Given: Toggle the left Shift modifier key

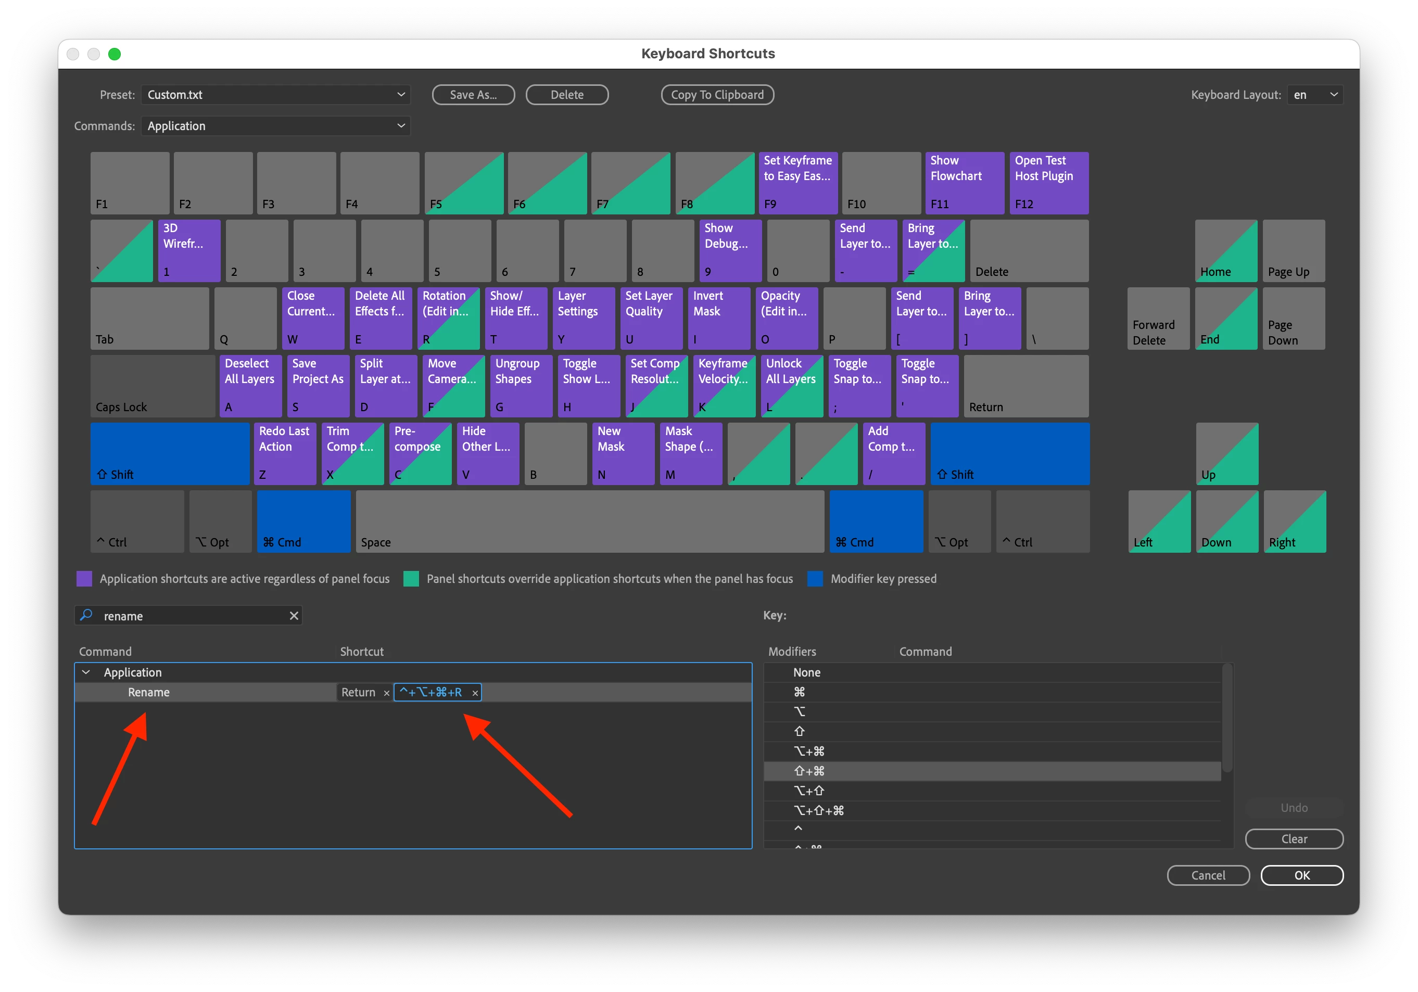Looking at the screenshot, I should pos(170,453).
